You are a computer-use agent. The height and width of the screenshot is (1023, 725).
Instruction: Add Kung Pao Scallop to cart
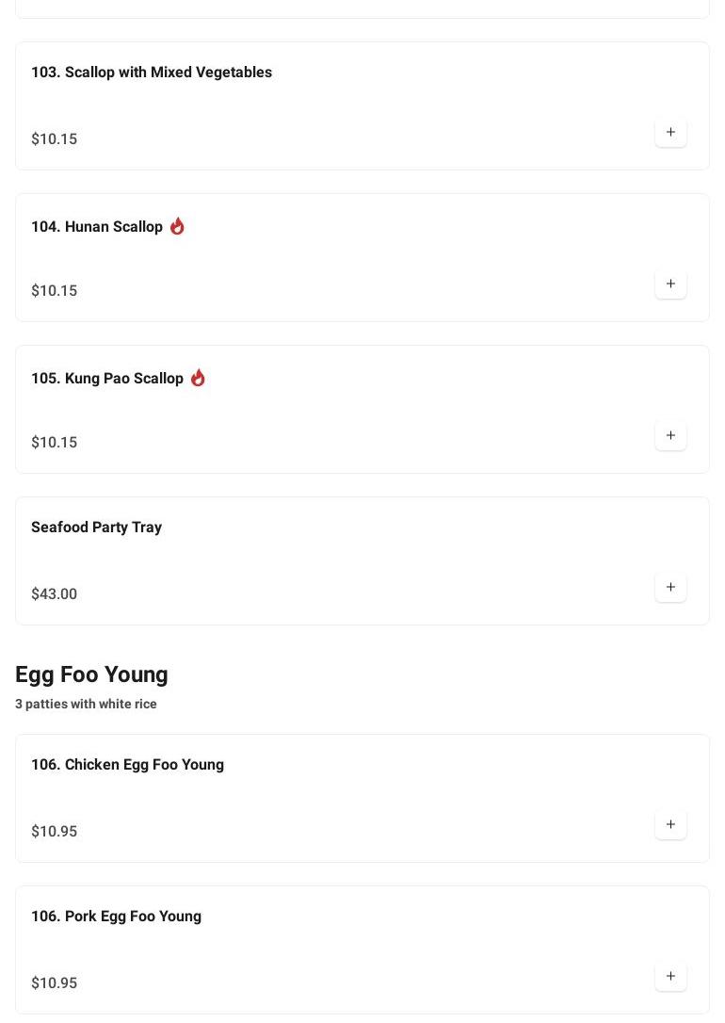pos(670,436)
